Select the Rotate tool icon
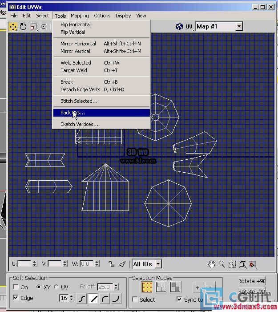278x312 pixels. click(x=23, y=27)
